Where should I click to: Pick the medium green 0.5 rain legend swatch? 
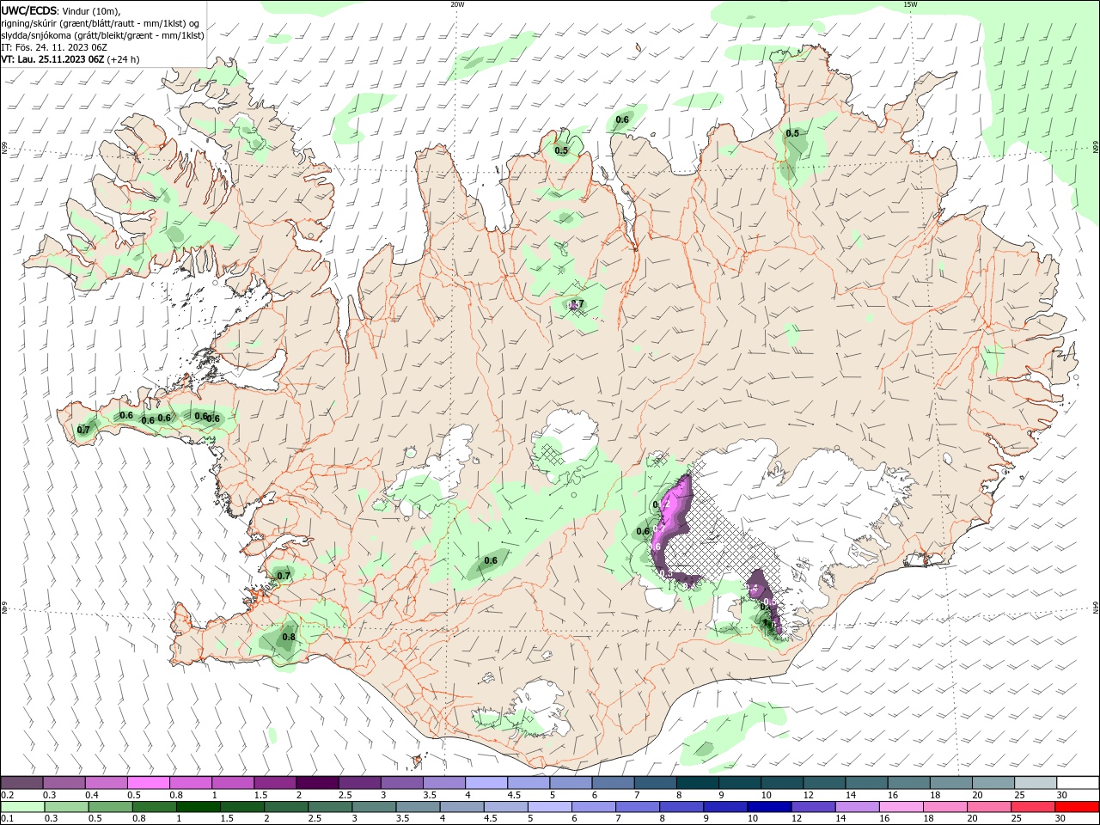click(111, 807)
